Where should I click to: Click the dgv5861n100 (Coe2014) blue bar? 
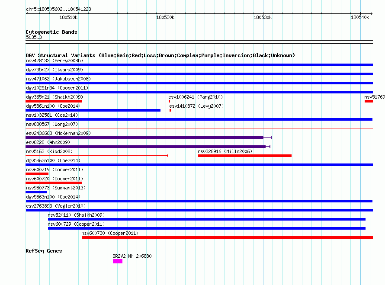93,110
